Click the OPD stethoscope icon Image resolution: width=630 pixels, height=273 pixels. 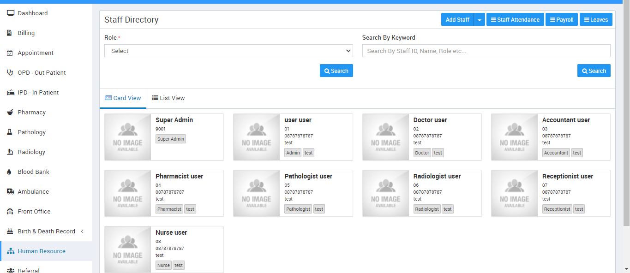[x=10, y=73]
